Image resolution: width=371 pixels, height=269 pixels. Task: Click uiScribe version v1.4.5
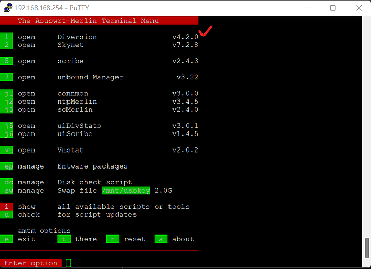coord(185,134)
